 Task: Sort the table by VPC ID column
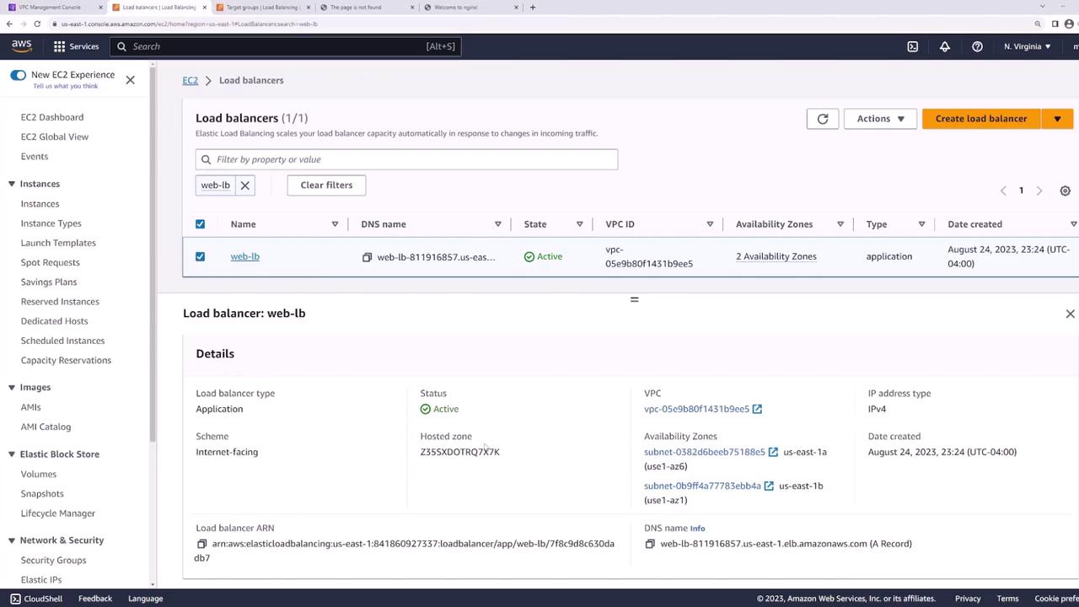710,224
